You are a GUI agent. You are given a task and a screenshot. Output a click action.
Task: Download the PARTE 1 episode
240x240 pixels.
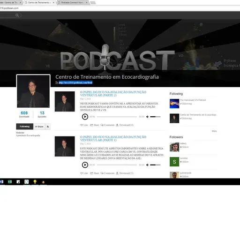pyautogui.click(x=125, y=173)
